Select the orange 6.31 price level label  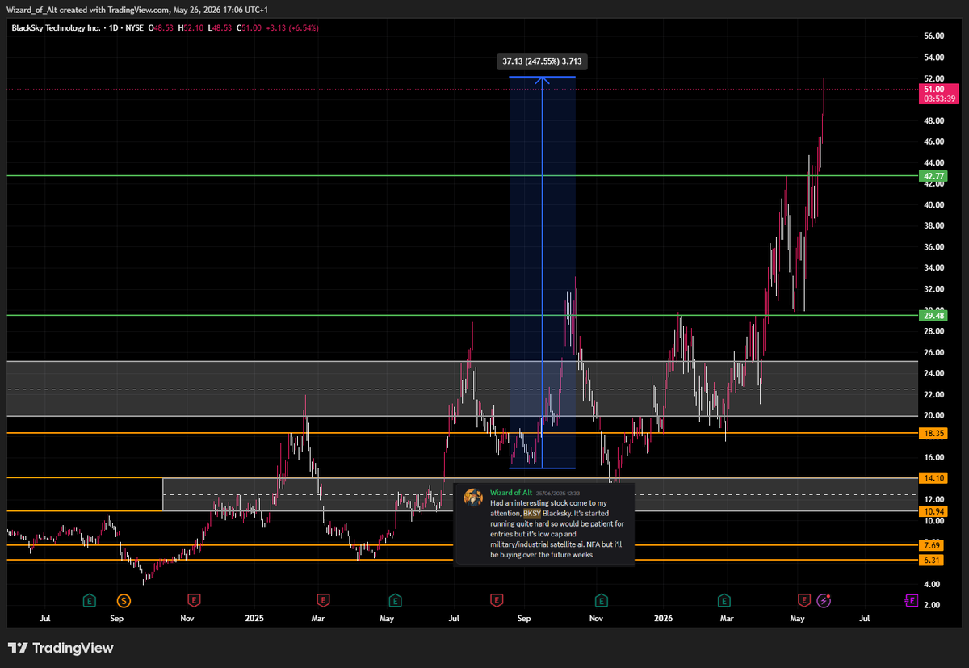pos(933,560)
